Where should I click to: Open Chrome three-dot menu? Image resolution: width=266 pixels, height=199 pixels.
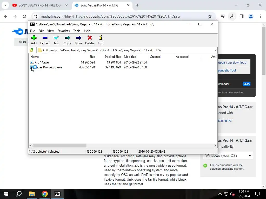coord(260,16)
